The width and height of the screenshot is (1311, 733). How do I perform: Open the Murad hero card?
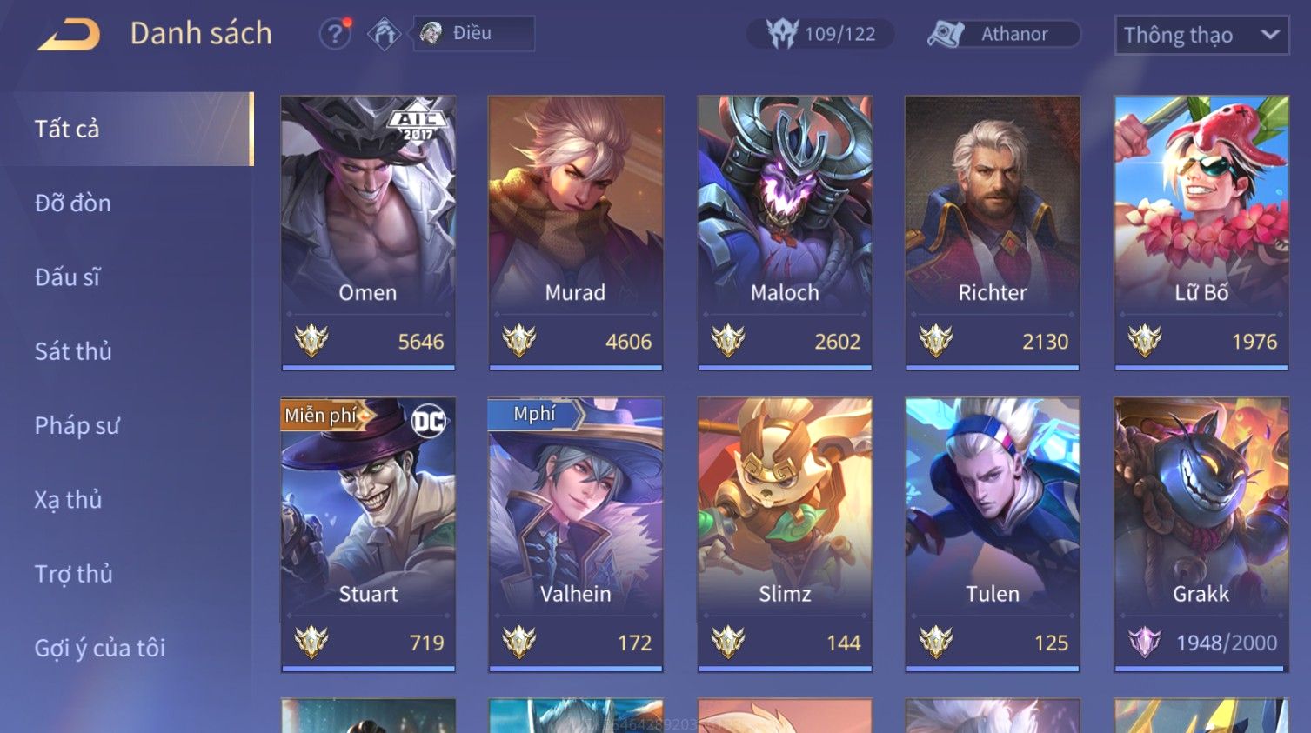pyautogui.click(x=576, y=232)
